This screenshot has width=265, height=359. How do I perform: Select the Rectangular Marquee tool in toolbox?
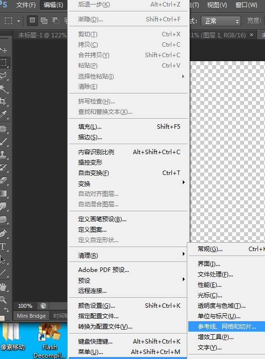point(3,62)
